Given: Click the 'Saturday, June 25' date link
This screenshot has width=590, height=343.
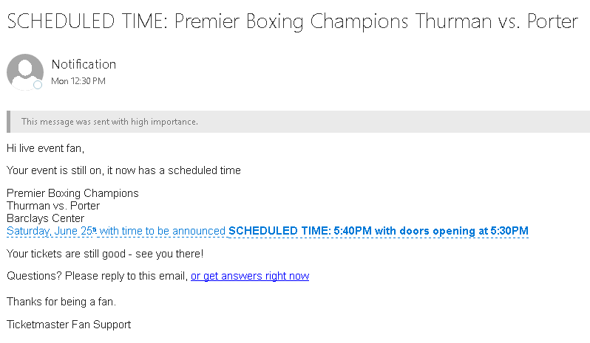Looking at the screenshot, I should coord(50,231).
